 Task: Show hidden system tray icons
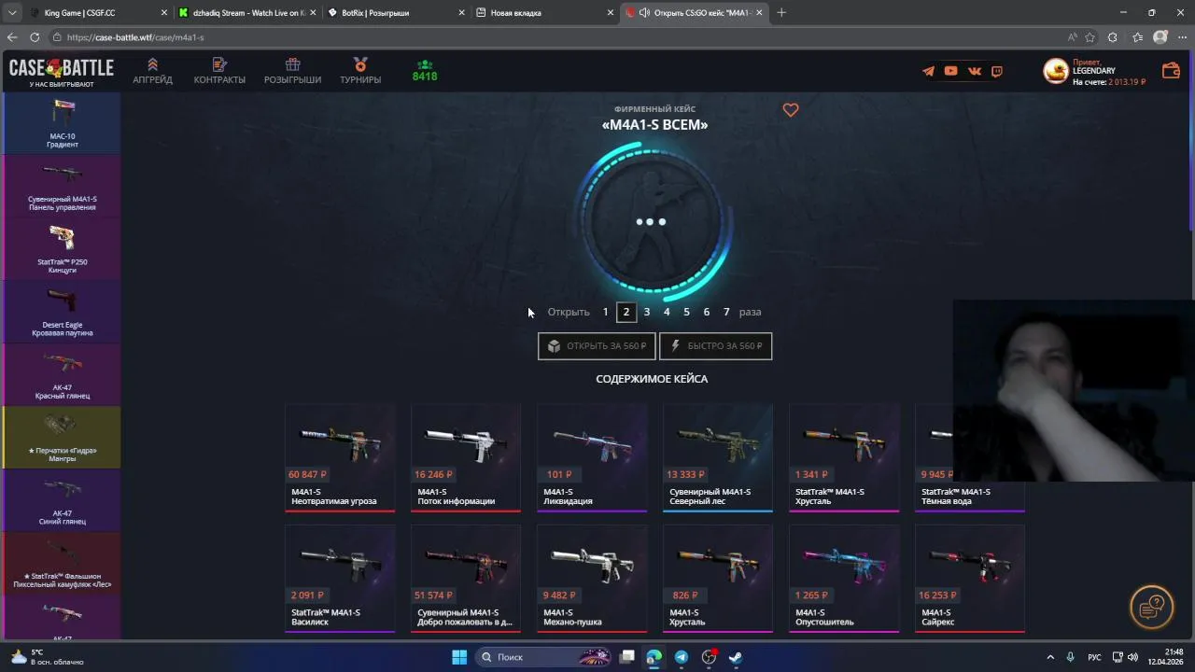1050,657
